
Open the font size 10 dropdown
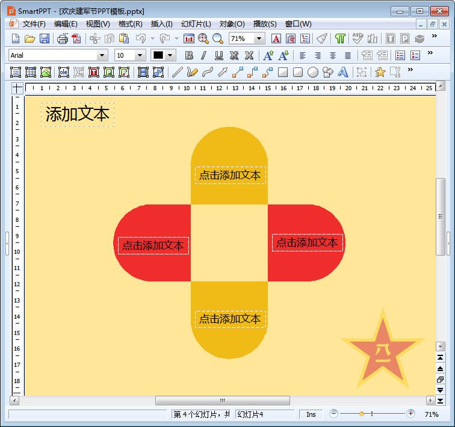coord(140,55)
